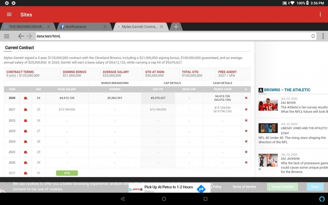Image resolution: width=328 pixels, height=205 pixels.
Task: Select the Myles Garrett Contract tab
Action: (140, 27)
